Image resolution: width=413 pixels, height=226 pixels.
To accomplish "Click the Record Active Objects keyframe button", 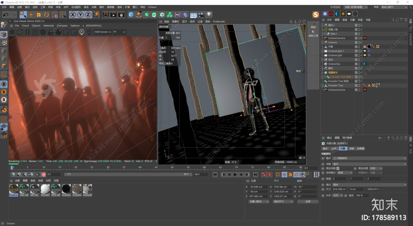I will [x=264, y=175].
